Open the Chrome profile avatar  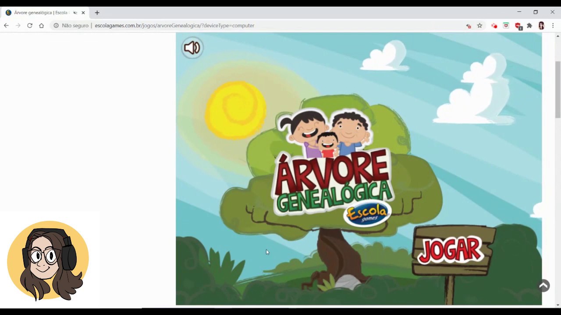click(x=541, y=26)
